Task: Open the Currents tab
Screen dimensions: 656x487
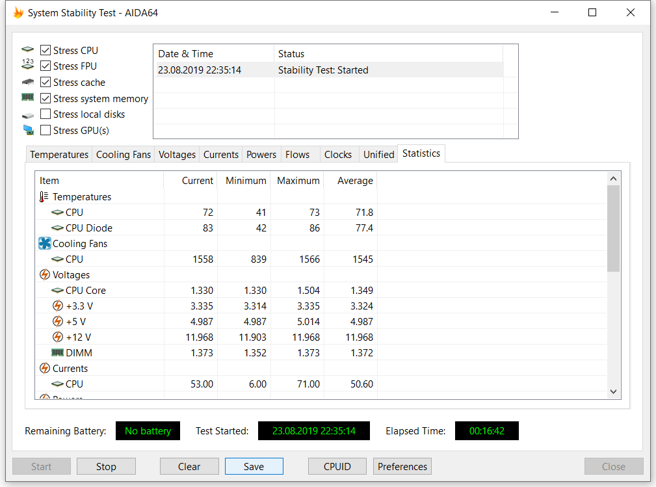Action: 221,154
